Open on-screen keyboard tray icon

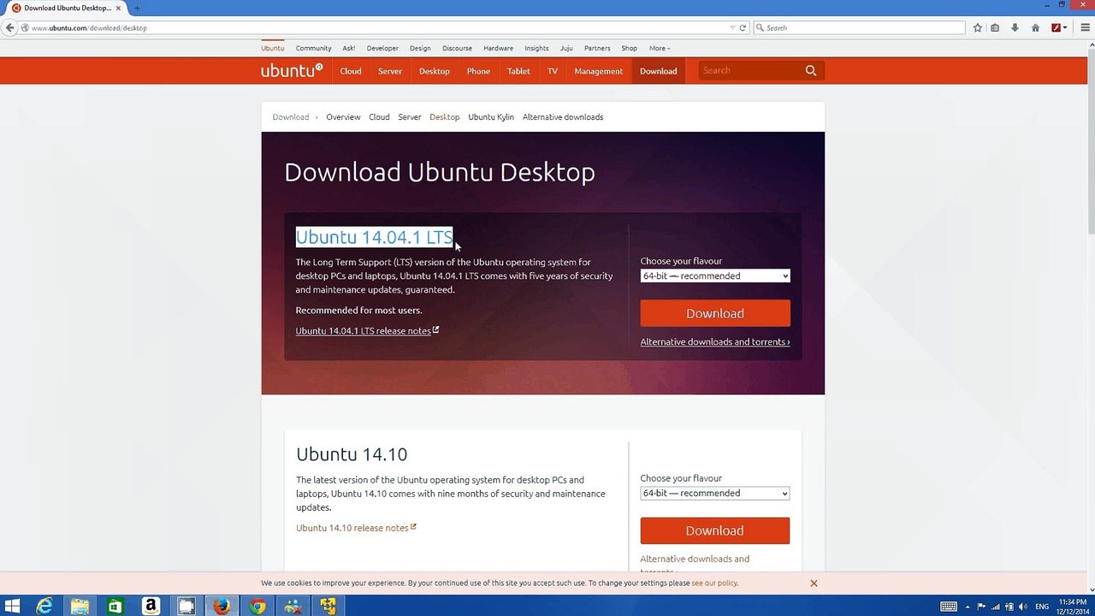pos(949,607)
